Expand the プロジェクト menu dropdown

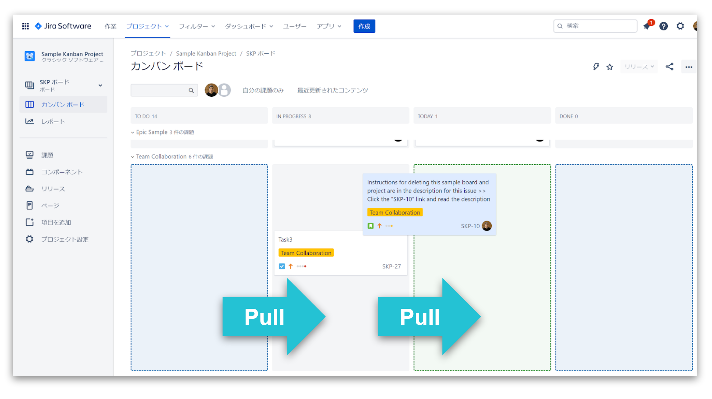click(148, 26)
